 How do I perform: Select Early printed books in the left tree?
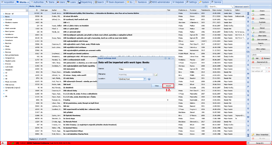[x=12, y=55]
